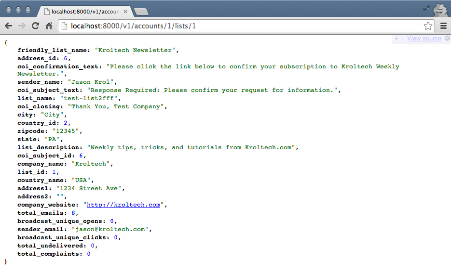
Task: Click the city value "City"
Action: 52,115
